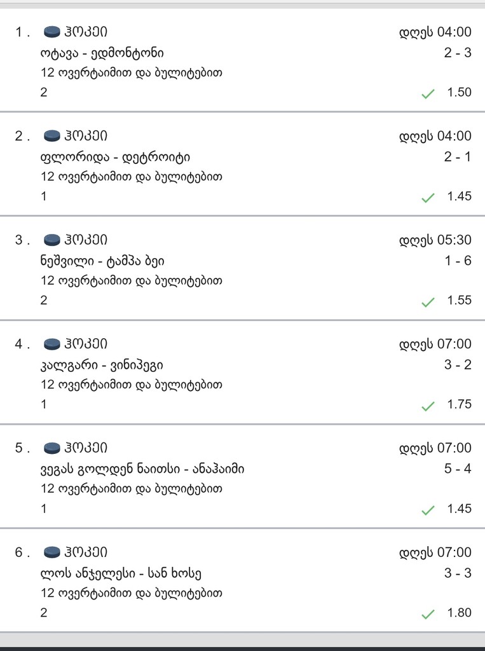Click the hockey puck icon in bet 6
Viewport: 485px width, 651px height.
coord(52,552)
